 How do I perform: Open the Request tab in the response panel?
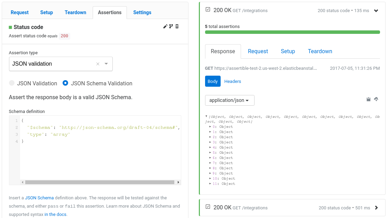pos(258,51)
